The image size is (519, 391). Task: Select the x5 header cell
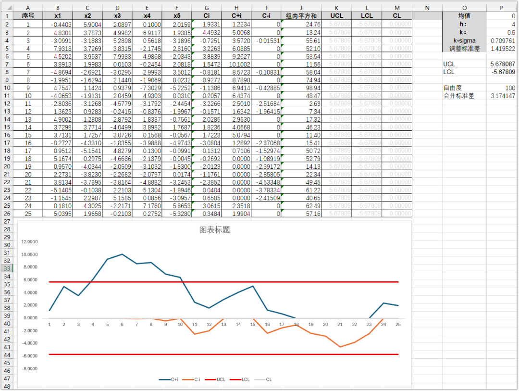[x=177, y=15]
